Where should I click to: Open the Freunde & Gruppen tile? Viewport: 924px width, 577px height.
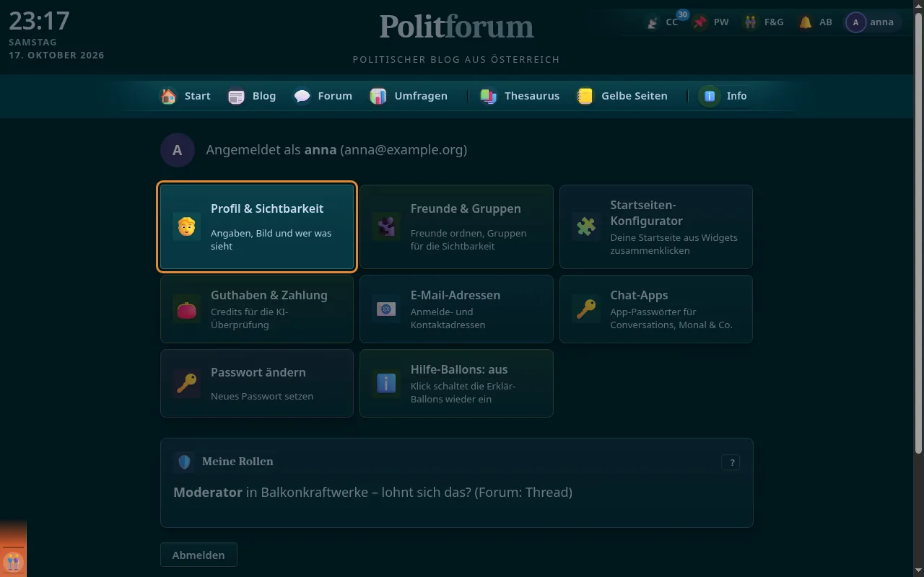tap(456, 226)
